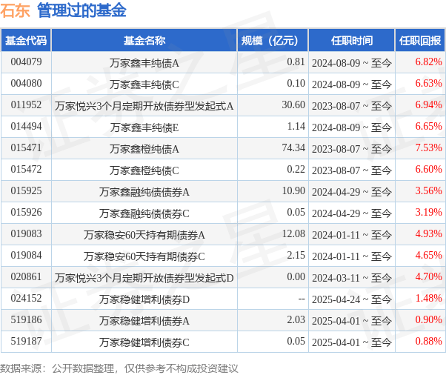Click the 6.60% return value
Image resolution: width=446 pixels, height=375 pixels.
428,169
